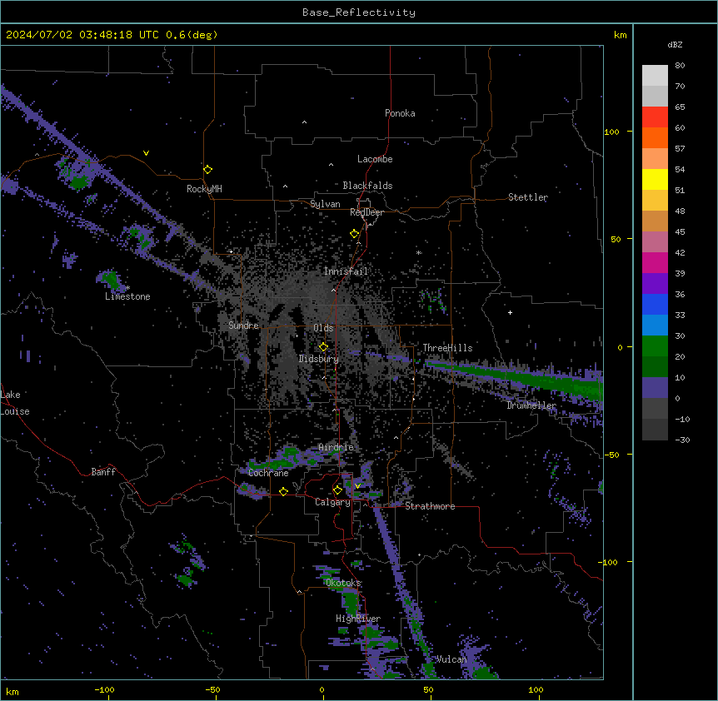Select the Strathmore label
This screenshot has height=701, width=718.
click(x=430, y=506)
